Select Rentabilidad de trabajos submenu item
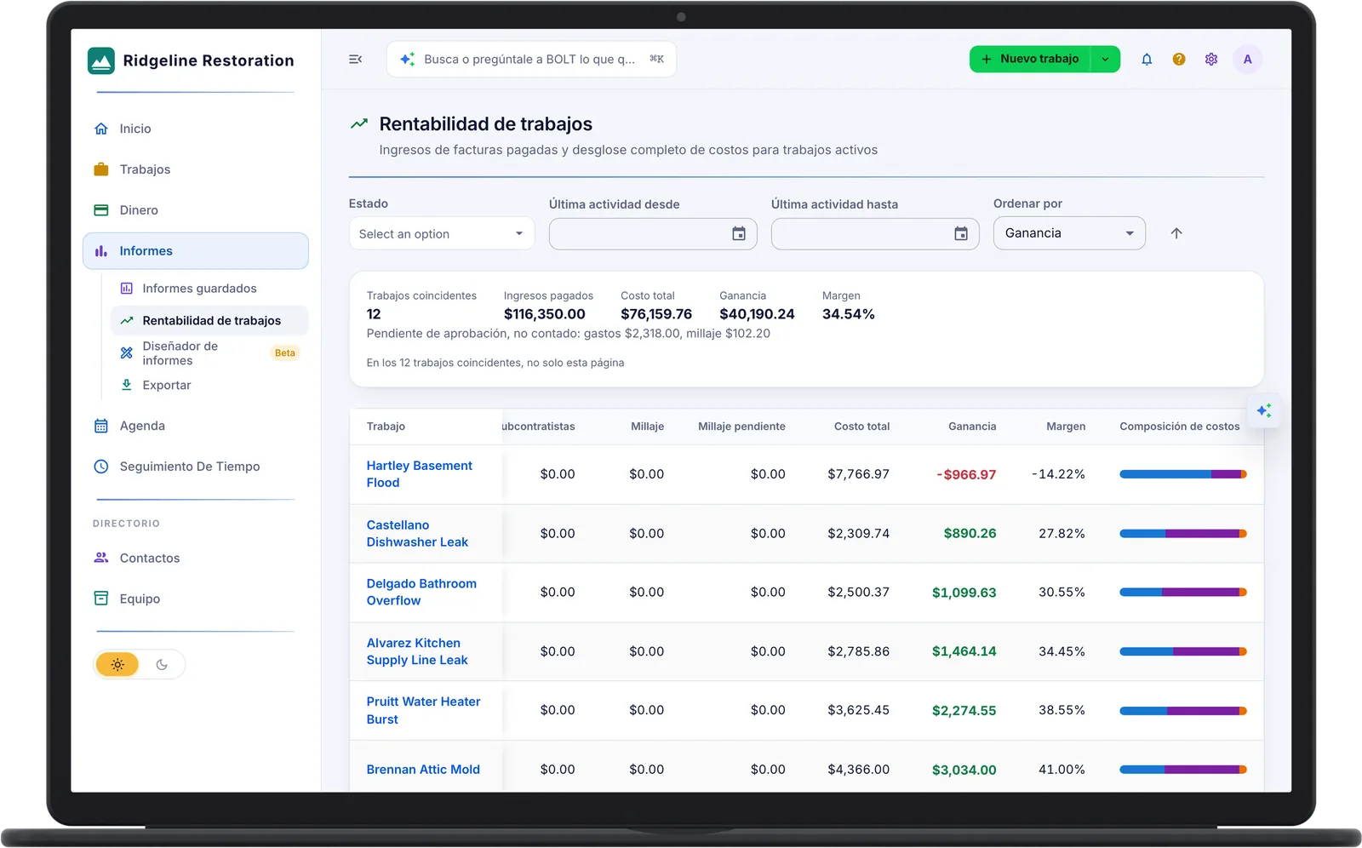Viewport: 1362px width, 848px height. [x=209, y=321]
